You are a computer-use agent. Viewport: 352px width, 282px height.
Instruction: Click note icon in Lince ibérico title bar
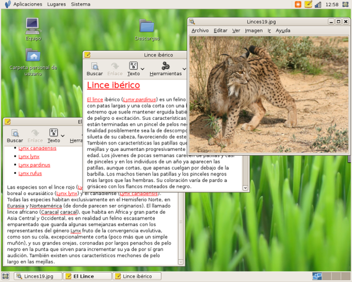coord(87,55)
